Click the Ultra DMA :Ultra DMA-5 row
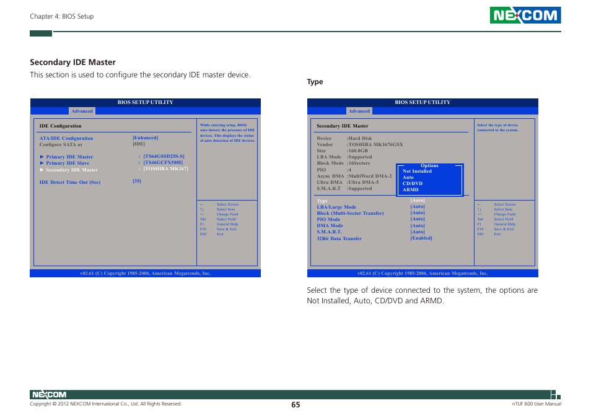 [x=348, y=182]
